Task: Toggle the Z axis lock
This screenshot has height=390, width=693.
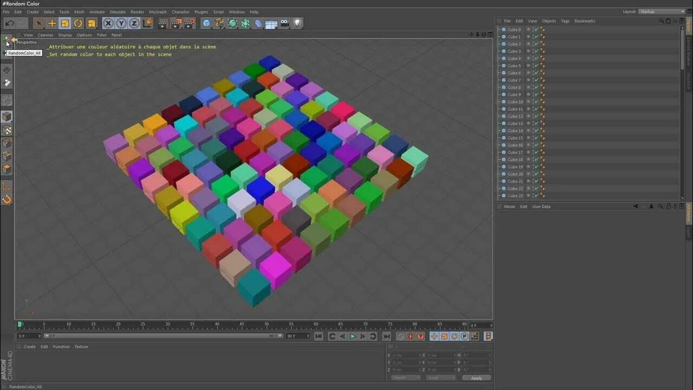Action: pyautogui.click(x=134, y=23)
